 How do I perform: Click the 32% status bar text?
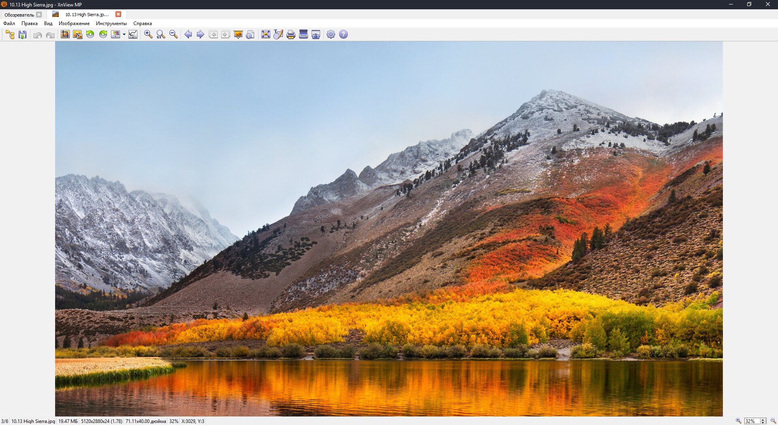(x=174, y=421)
